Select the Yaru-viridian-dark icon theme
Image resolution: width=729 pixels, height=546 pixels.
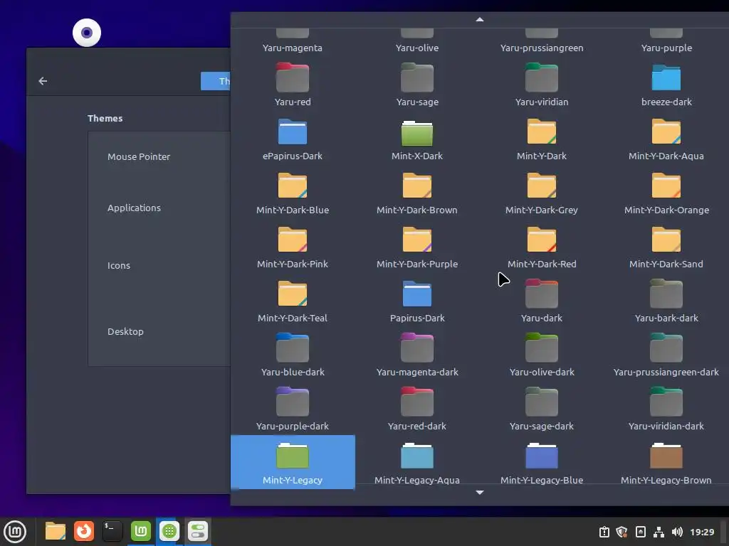click(x=666, y=408)
